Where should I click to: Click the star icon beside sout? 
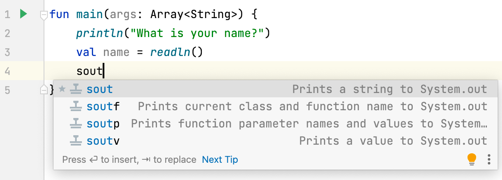62,89
